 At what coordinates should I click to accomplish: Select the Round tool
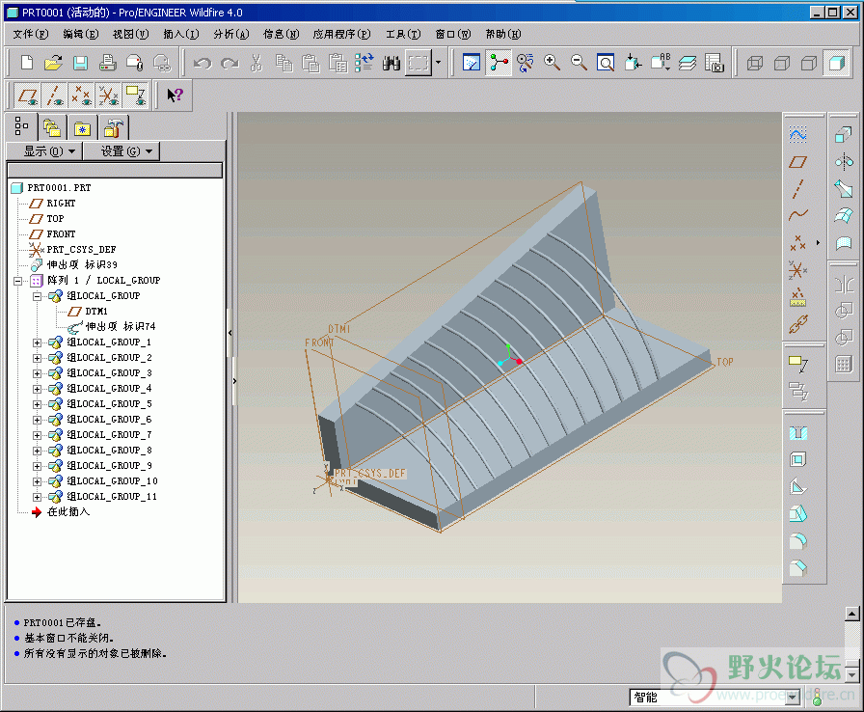(797, 540)
